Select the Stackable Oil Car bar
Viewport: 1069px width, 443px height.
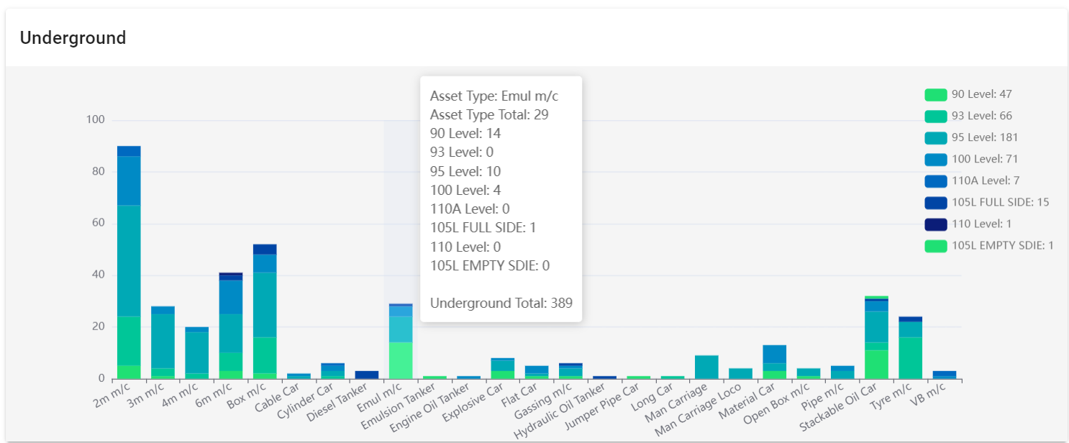[x=876, y=337]
